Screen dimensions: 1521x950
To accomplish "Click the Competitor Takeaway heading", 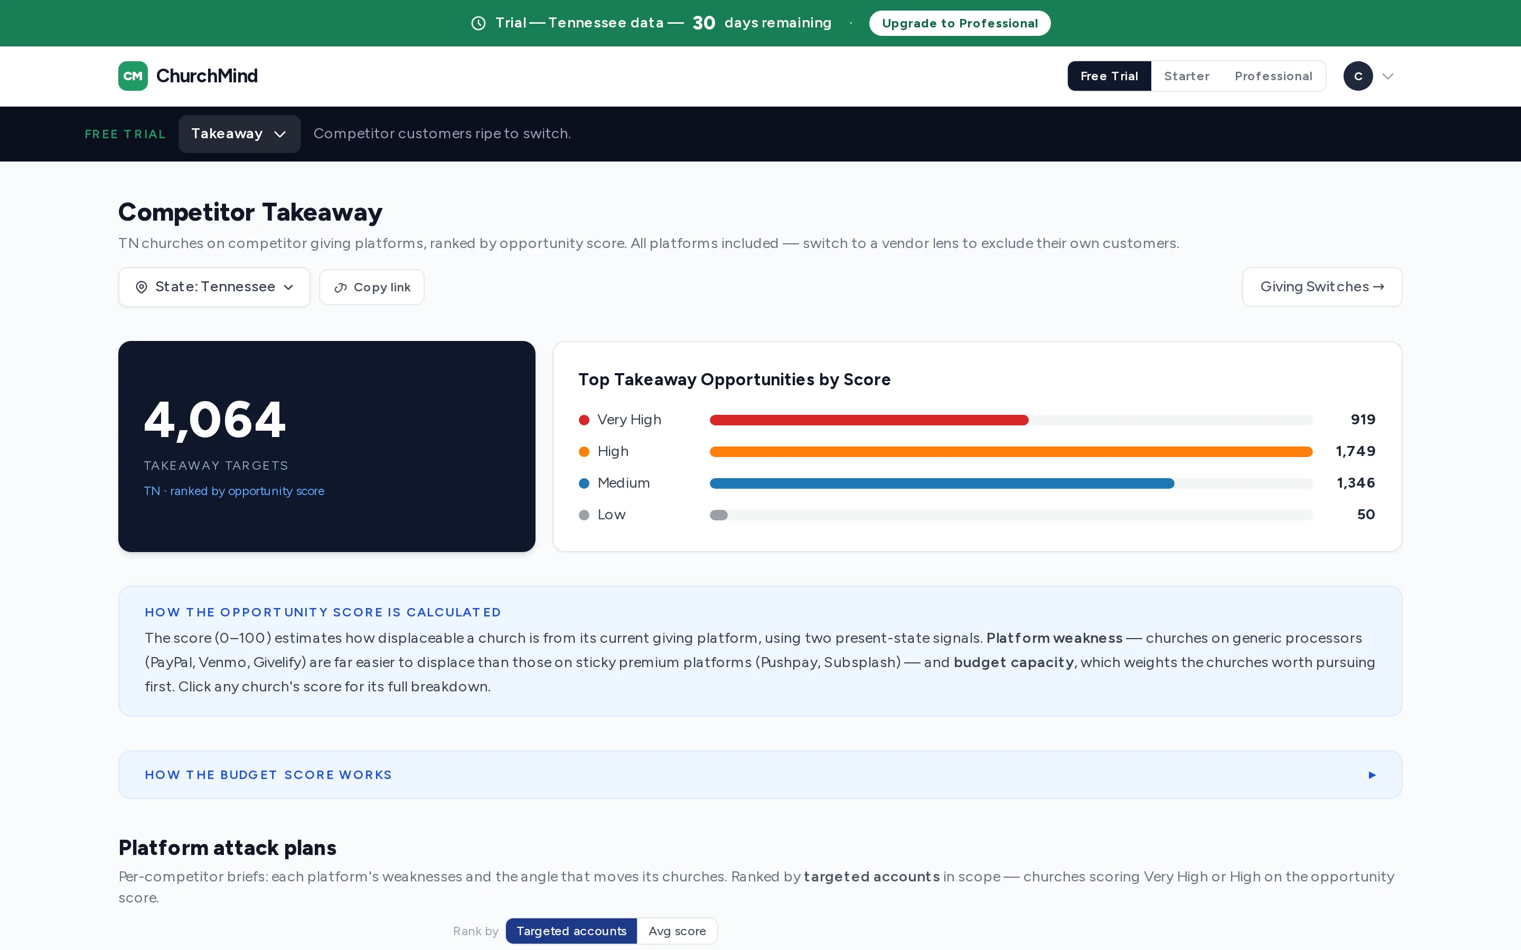I will pos(250,212).
